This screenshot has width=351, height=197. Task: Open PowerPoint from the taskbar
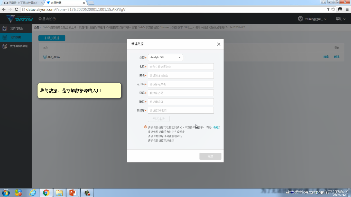click(73, 193)
